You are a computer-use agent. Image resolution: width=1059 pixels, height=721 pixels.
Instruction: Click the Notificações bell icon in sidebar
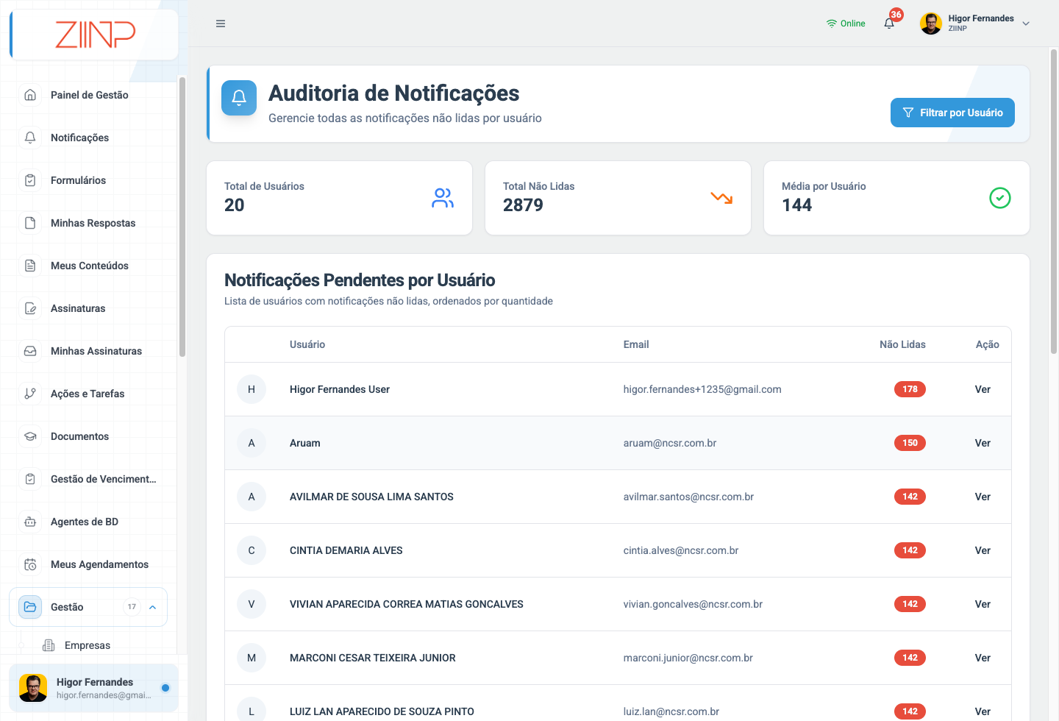(x=30, y=138)
